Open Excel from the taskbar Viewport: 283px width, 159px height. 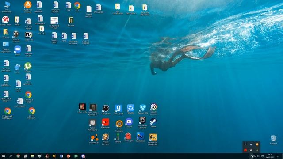click(76, 156)
